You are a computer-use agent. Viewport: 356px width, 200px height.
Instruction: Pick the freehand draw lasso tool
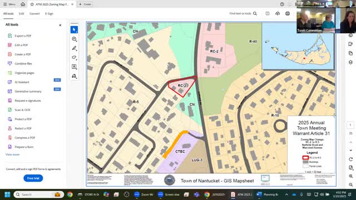click(x=74, y=57)
